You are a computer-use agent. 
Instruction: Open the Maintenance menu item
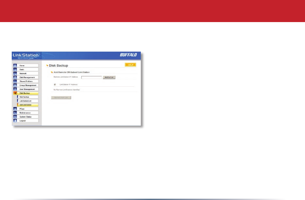pyautogui.click(x=28, y=113)
